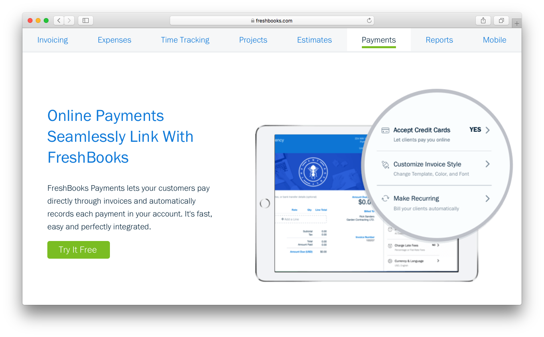Expand the Make Recurring chevron

click(x=487, y=198)
